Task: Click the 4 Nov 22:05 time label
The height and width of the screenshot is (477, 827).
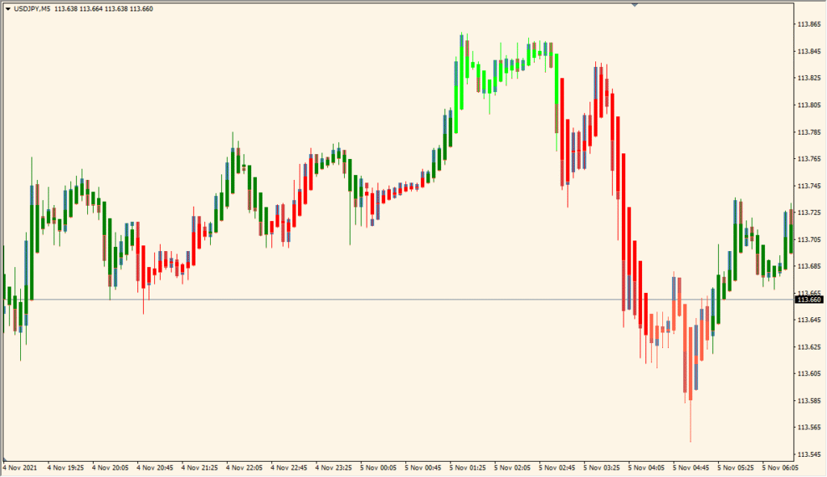Action: (x=244, y=467)
